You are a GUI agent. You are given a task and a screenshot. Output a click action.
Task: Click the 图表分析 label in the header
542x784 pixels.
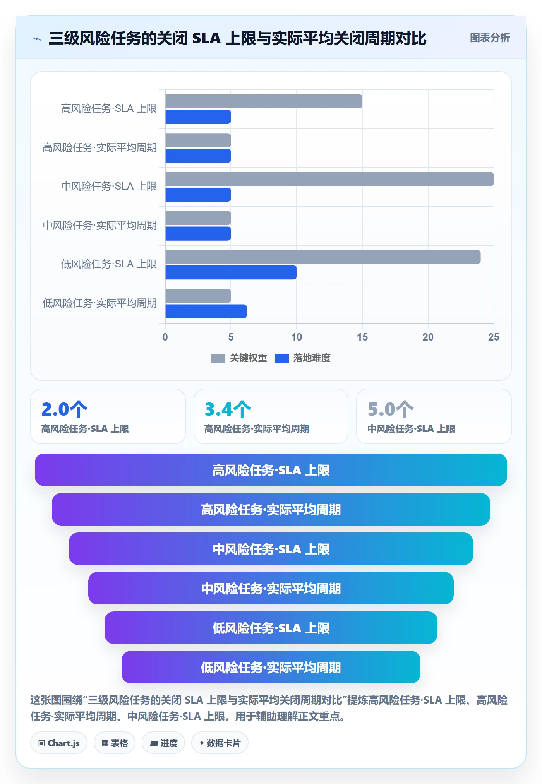tap(490, 38)
